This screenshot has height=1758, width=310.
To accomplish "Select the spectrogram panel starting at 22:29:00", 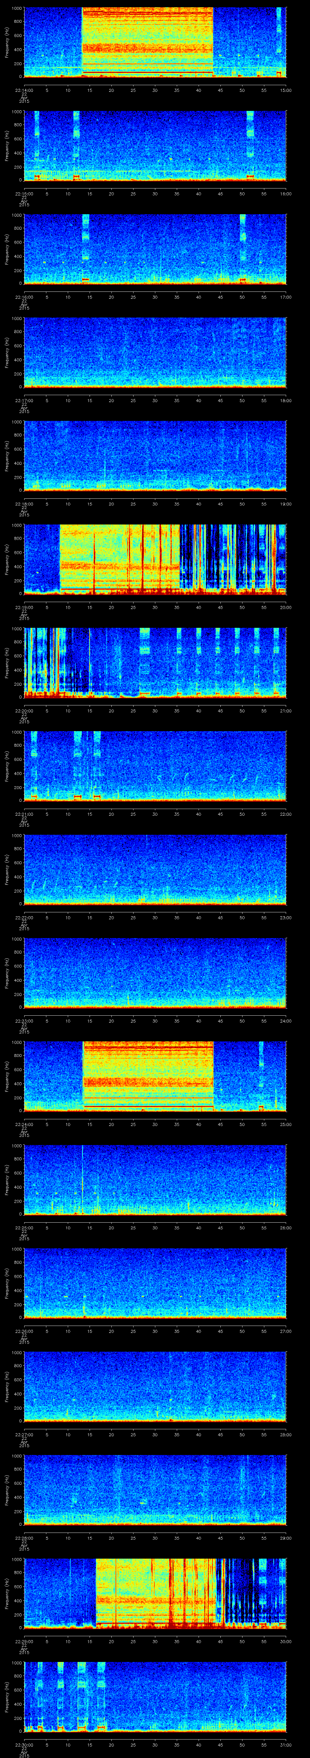I will click(x=155, y=1593).
